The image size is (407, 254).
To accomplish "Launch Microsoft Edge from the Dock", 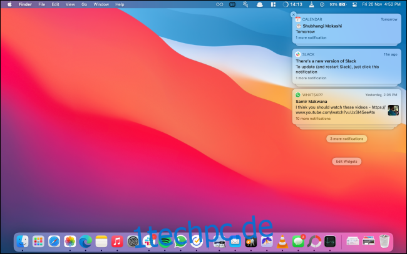I will tap(85, 242).
